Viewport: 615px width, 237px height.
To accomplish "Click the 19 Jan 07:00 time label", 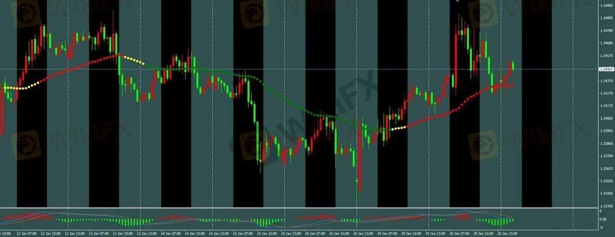I will coord(387,234).
